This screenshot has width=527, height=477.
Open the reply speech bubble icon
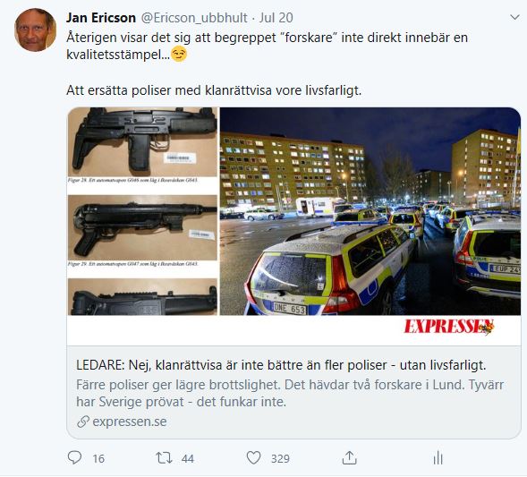pos(74,457)
